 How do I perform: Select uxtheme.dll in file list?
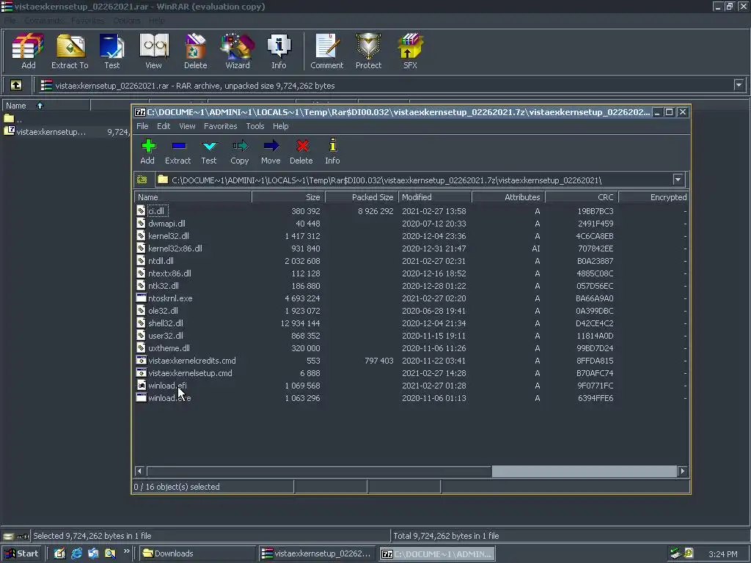[x=169, y=347]
